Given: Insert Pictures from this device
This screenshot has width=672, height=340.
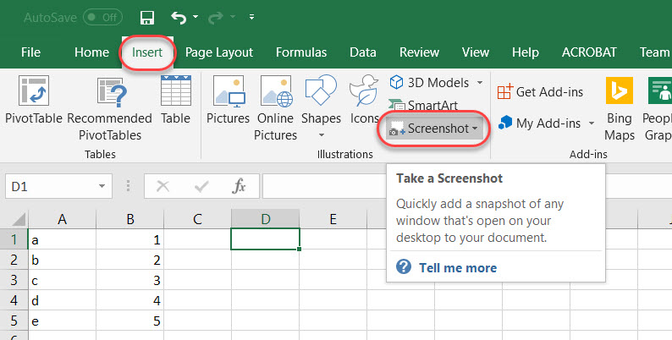Looking at the screenshot, I should click(x=228, y=100).
